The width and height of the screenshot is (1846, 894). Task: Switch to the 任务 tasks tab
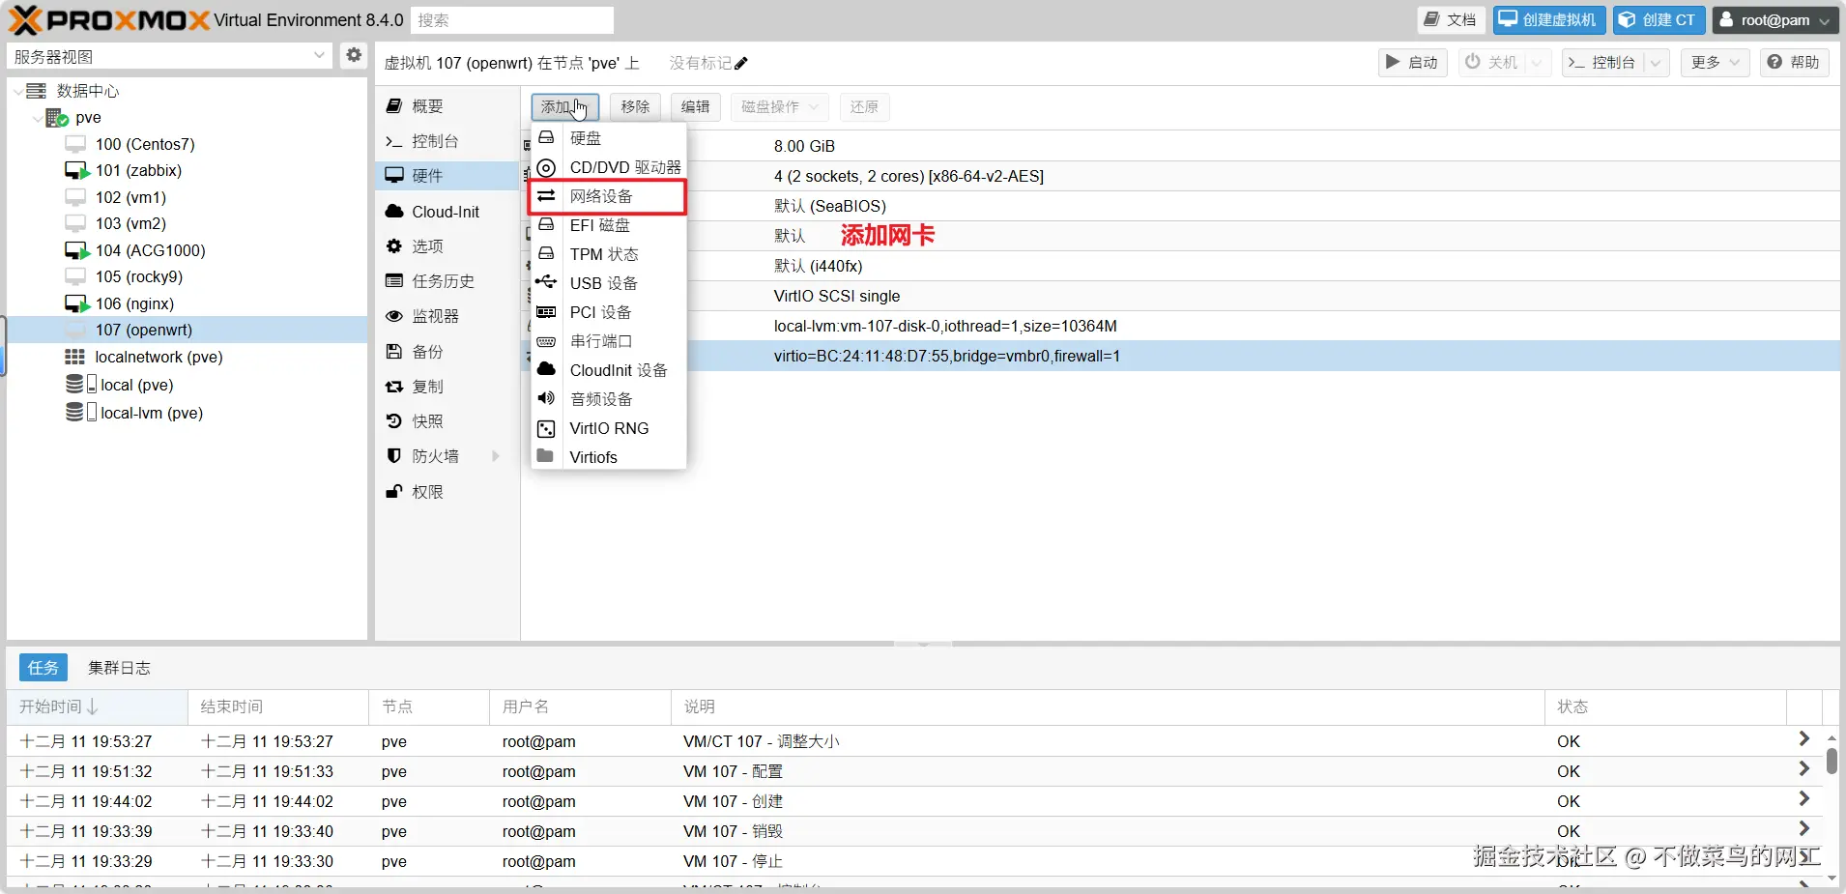[x=43, y=668]
